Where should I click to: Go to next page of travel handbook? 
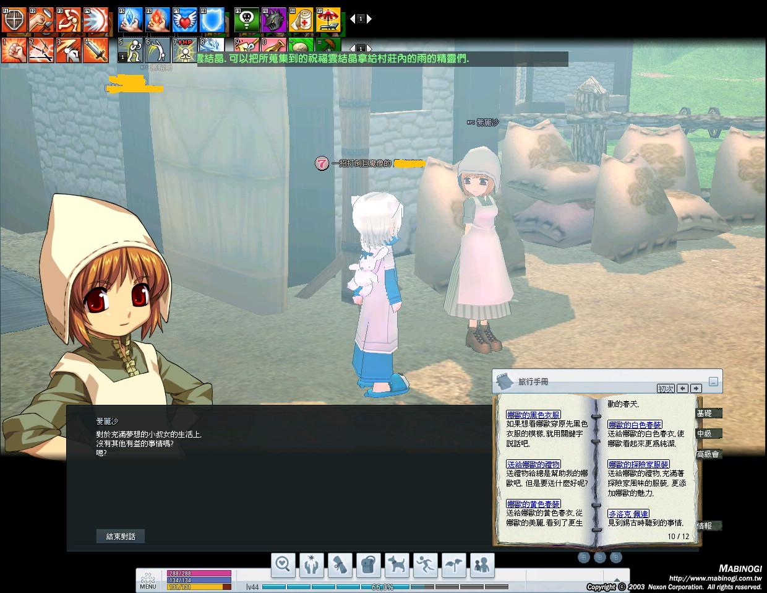point(696,389)
